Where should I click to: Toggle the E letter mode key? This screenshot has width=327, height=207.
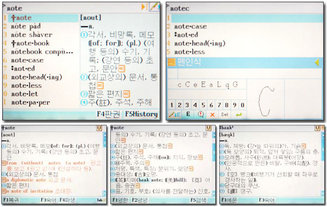click(188, 114)
